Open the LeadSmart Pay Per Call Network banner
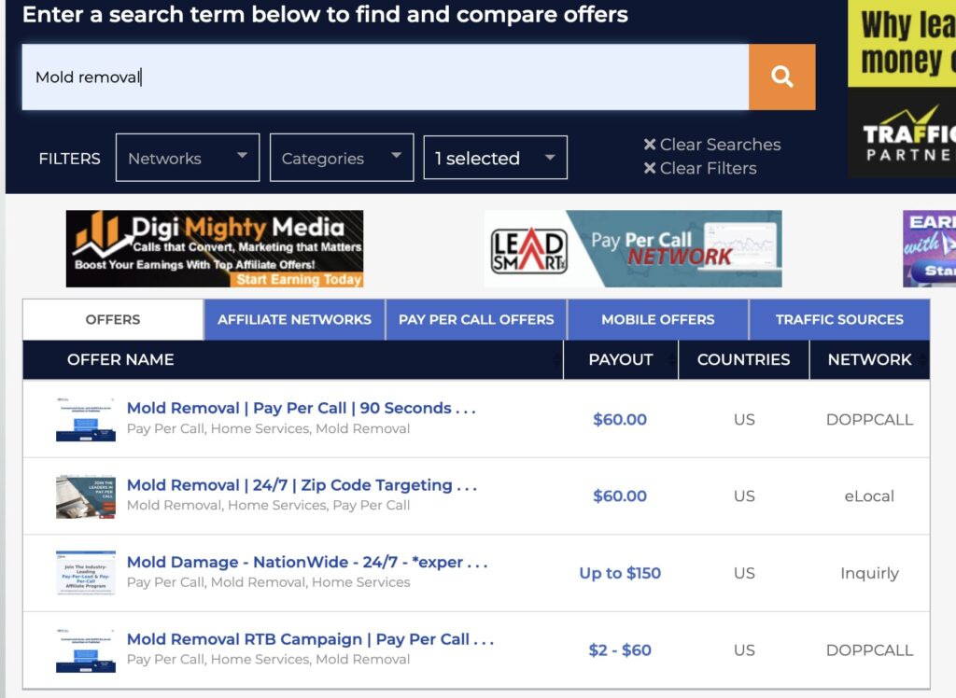Viewport: 956px width, 698px height. (633, 249)
